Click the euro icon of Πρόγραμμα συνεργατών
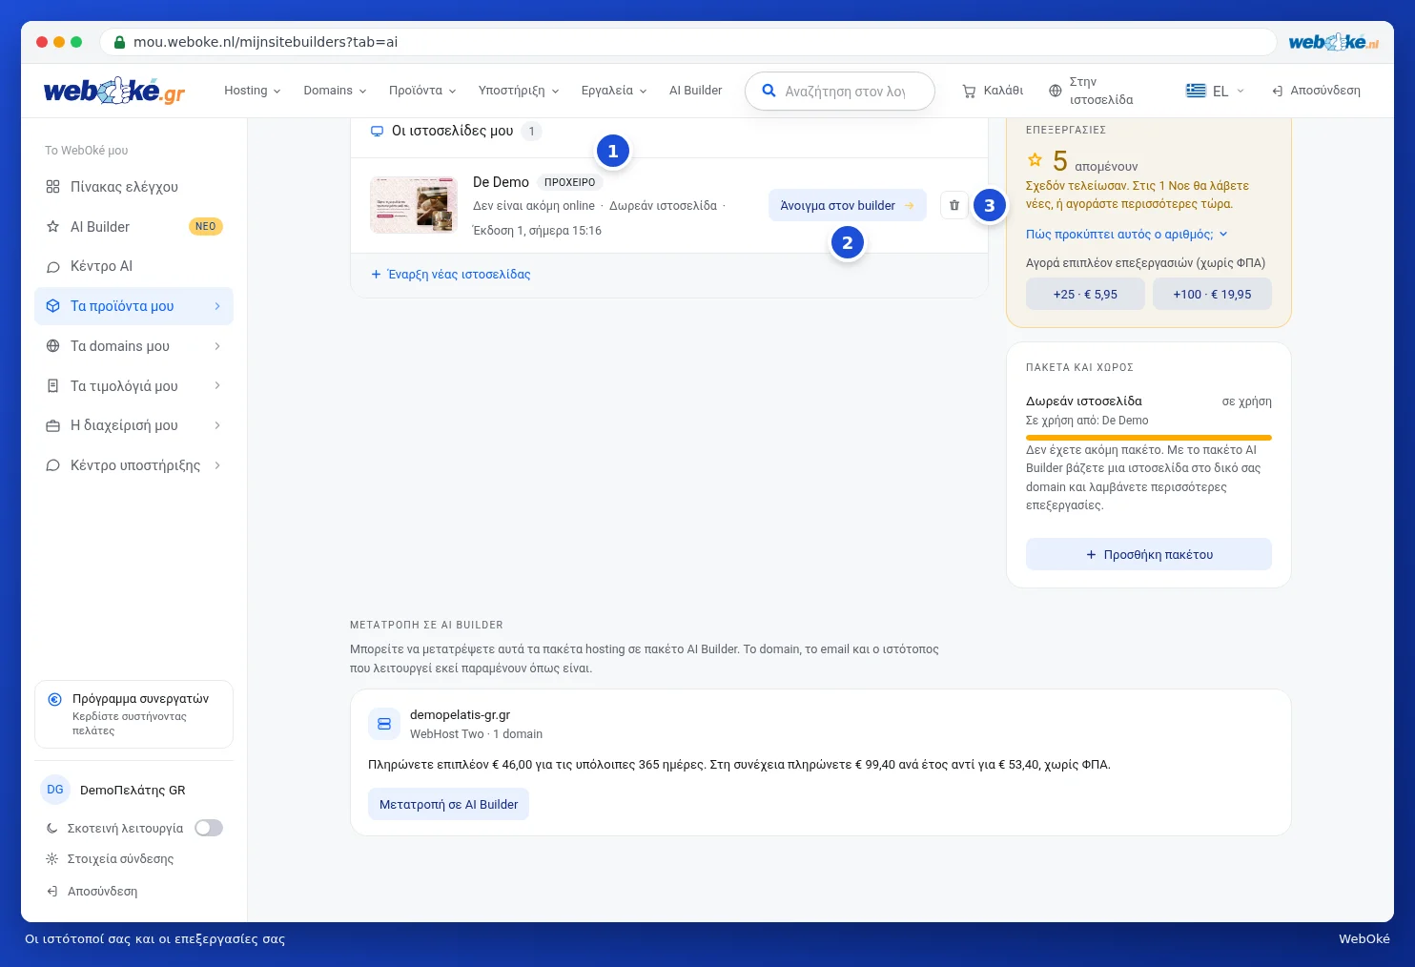This screenshot has width=1415, height=967. coord(55,699)
